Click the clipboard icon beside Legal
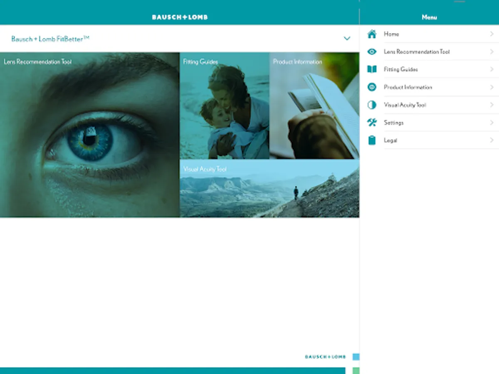 coord(372,140)
